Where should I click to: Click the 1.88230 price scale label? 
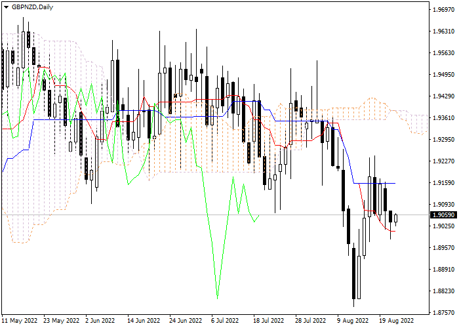pos(443,291)
